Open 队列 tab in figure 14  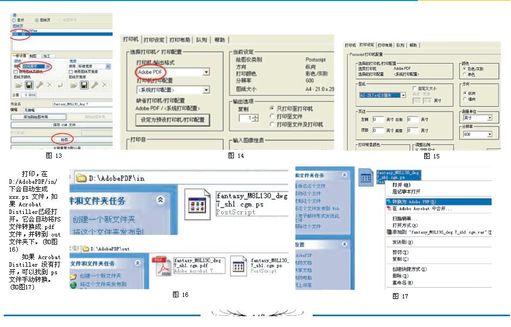pos(202,40)
